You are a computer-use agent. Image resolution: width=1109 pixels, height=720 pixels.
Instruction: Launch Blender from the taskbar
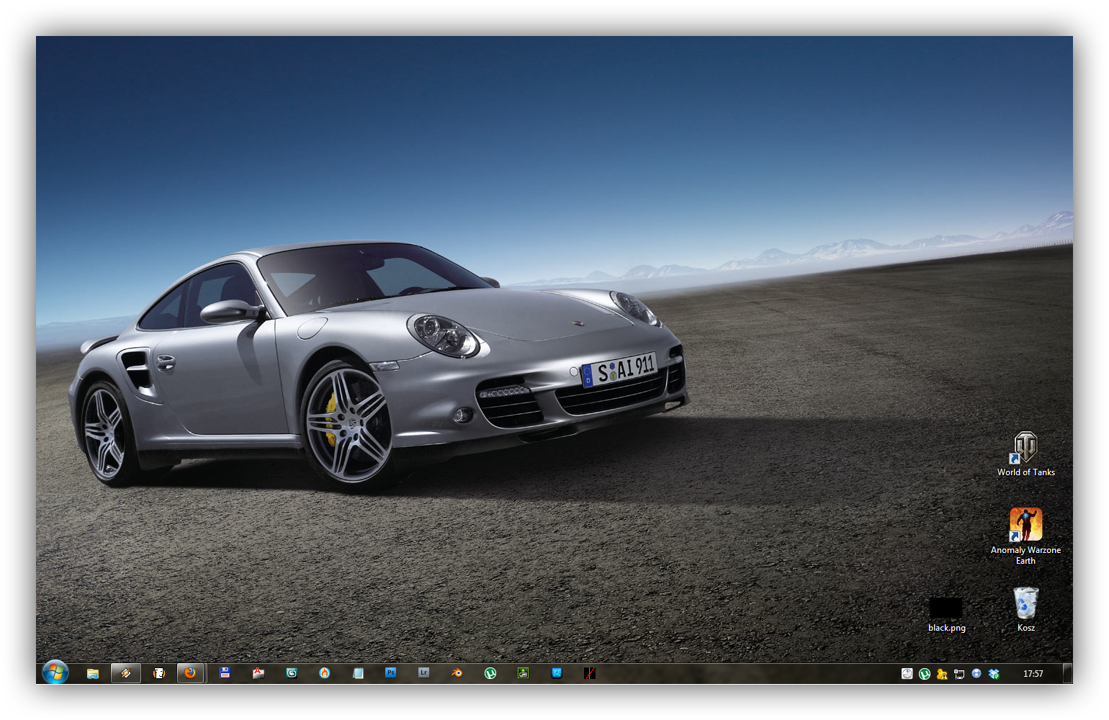coord(457,673)
